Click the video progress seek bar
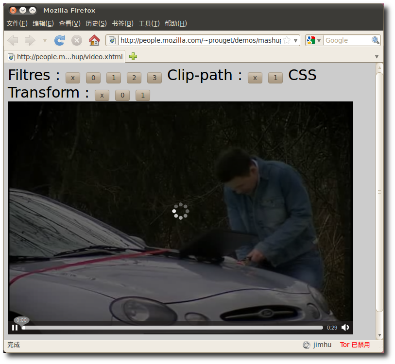 (172, 328)
